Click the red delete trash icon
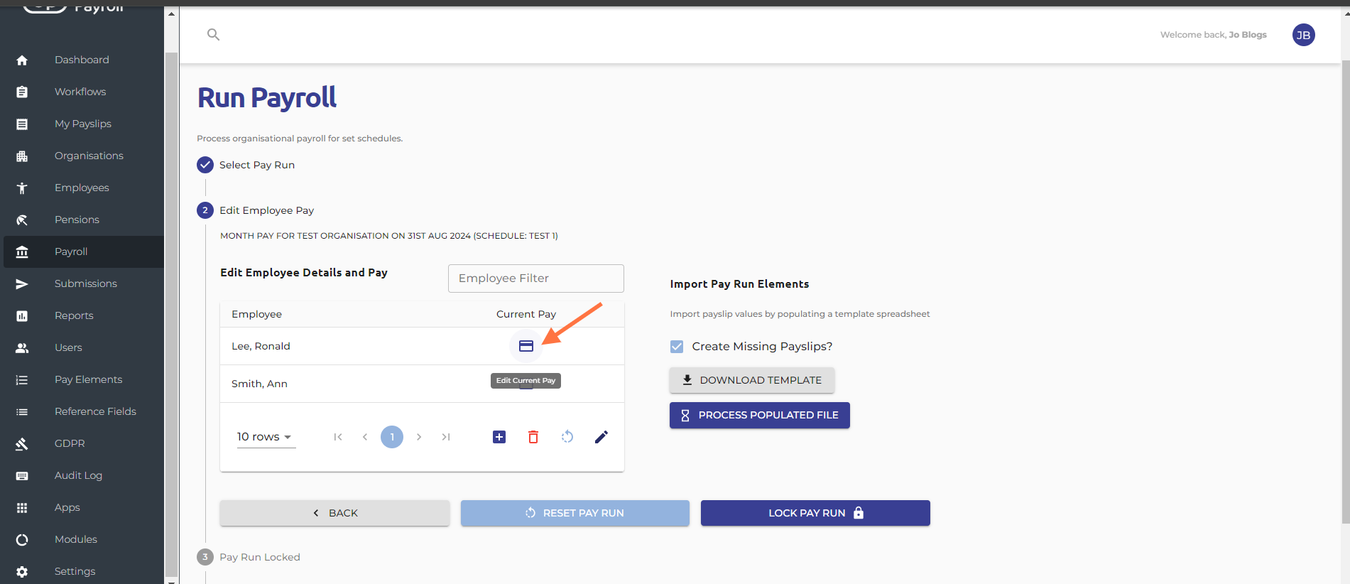 point(533,437)
